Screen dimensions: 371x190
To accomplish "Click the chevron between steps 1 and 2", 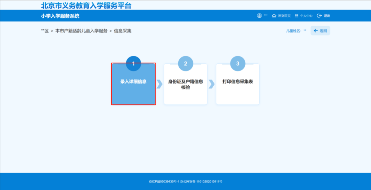I will pos(159,84).
